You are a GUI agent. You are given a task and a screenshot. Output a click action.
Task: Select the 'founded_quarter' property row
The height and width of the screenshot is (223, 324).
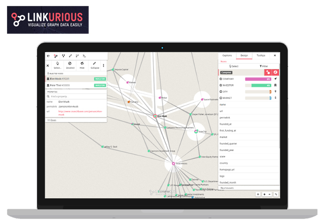249,144
